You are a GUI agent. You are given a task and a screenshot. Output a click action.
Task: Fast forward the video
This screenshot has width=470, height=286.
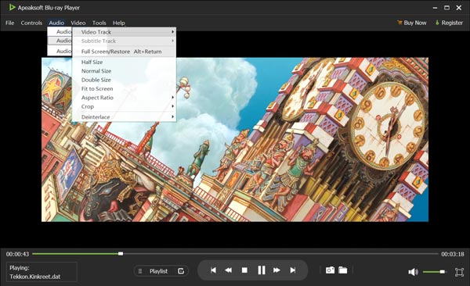coord(277,270)
